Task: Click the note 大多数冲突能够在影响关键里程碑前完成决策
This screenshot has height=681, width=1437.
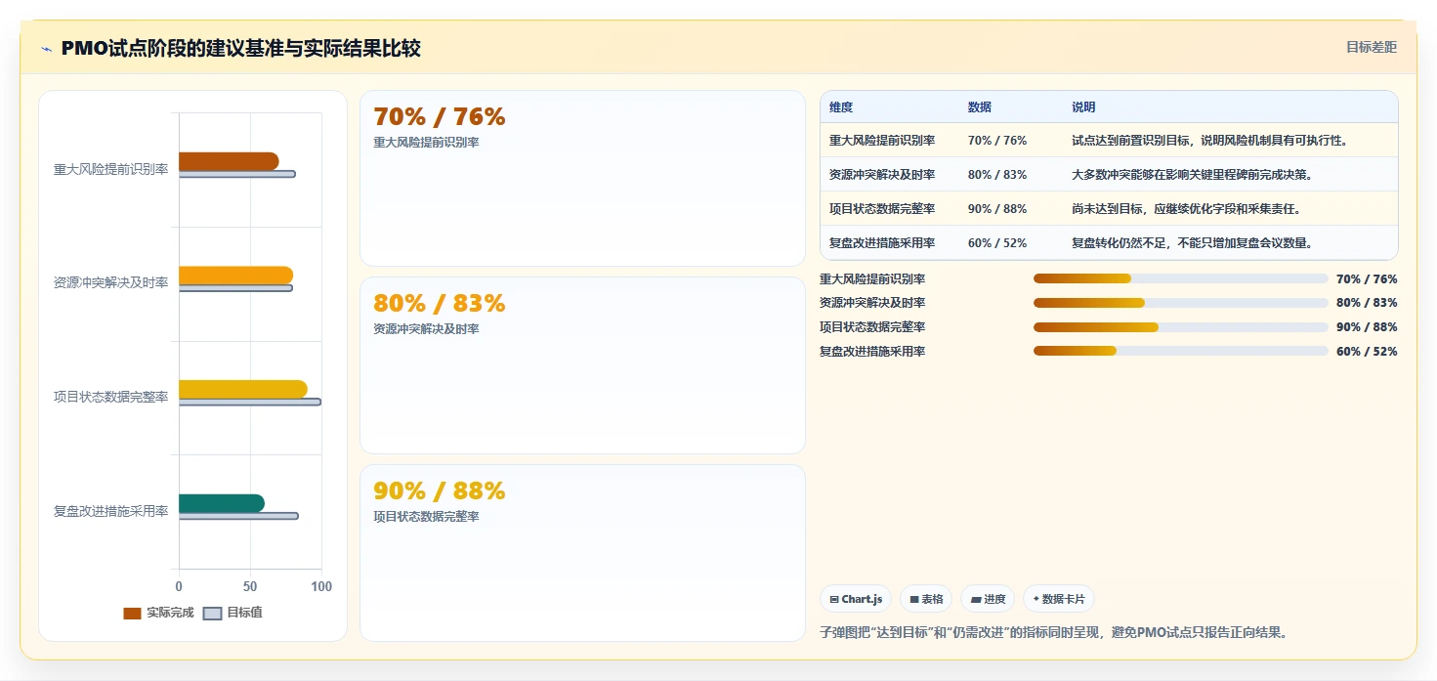Action: tap(1193, 175)
